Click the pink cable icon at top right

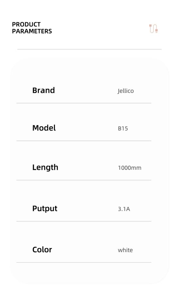click(153, 29)
